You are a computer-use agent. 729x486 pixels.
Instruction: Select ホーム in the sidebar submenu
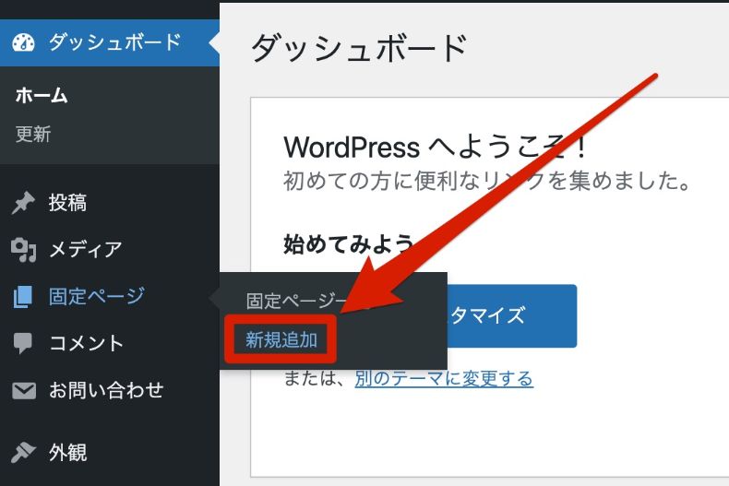point(42,95)
